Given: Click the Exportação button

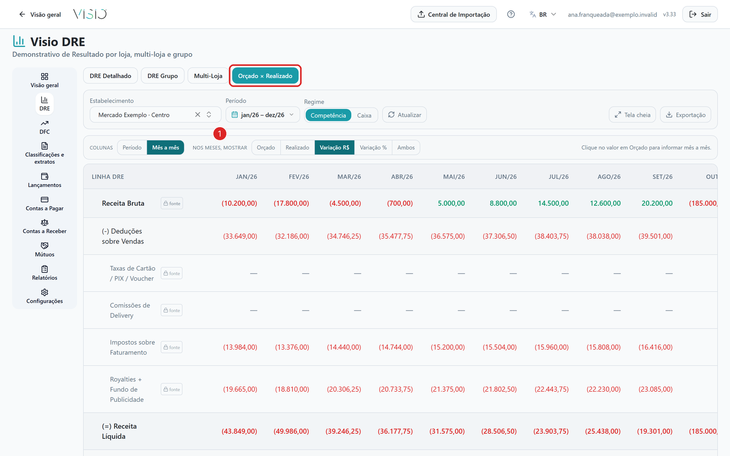Looking at the screenshot, I should tap(686, 114).
